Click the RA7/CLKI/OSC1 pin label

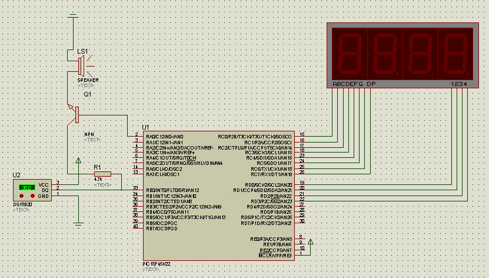pos(163,174)
